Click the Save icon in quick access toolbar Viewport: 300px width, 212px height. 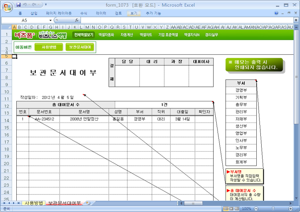(18, 4)
